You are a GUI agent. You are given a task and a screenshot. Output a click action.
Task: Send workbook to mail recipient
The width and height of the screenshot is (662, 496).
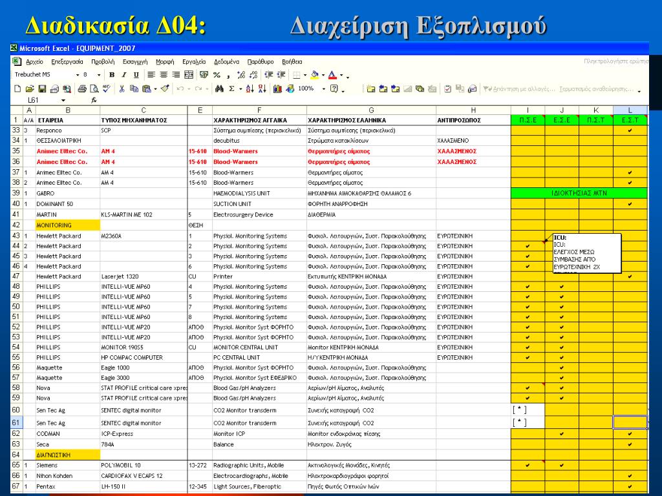(473, 88)
